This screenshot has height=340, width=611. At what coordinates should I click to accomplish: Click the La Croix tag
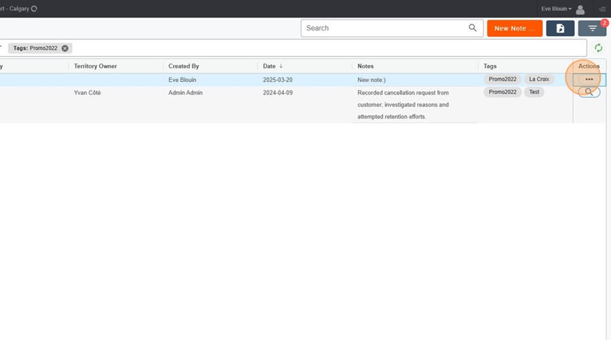coord(539,79)
